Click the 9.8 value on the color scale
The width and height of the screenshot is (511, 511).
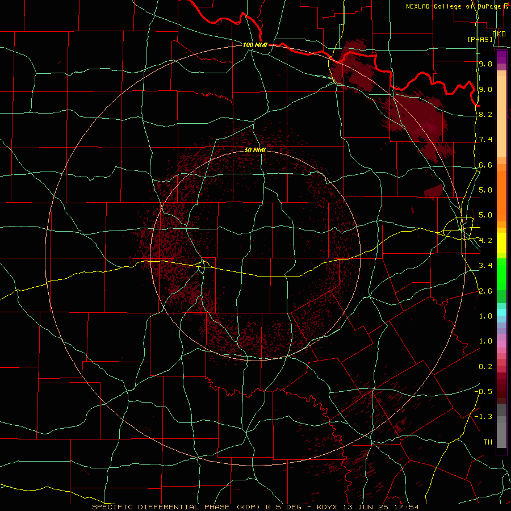tap(485, 64)
